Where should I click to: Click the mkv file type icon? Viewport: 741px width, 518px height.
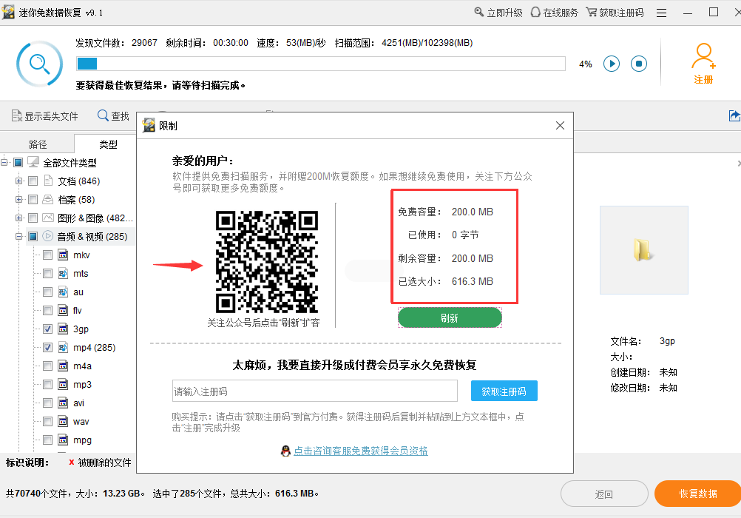pyautogui.click(x=63, y=255)
